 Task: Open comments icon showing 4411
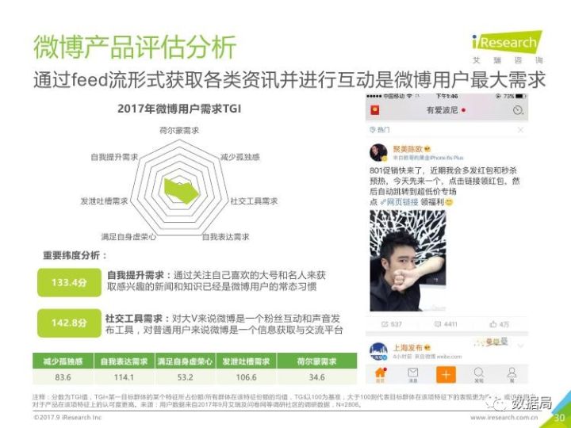coord(437,324)
